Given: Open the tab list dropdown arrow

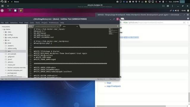Looking at the screenshot, I should tap(118, 26).
